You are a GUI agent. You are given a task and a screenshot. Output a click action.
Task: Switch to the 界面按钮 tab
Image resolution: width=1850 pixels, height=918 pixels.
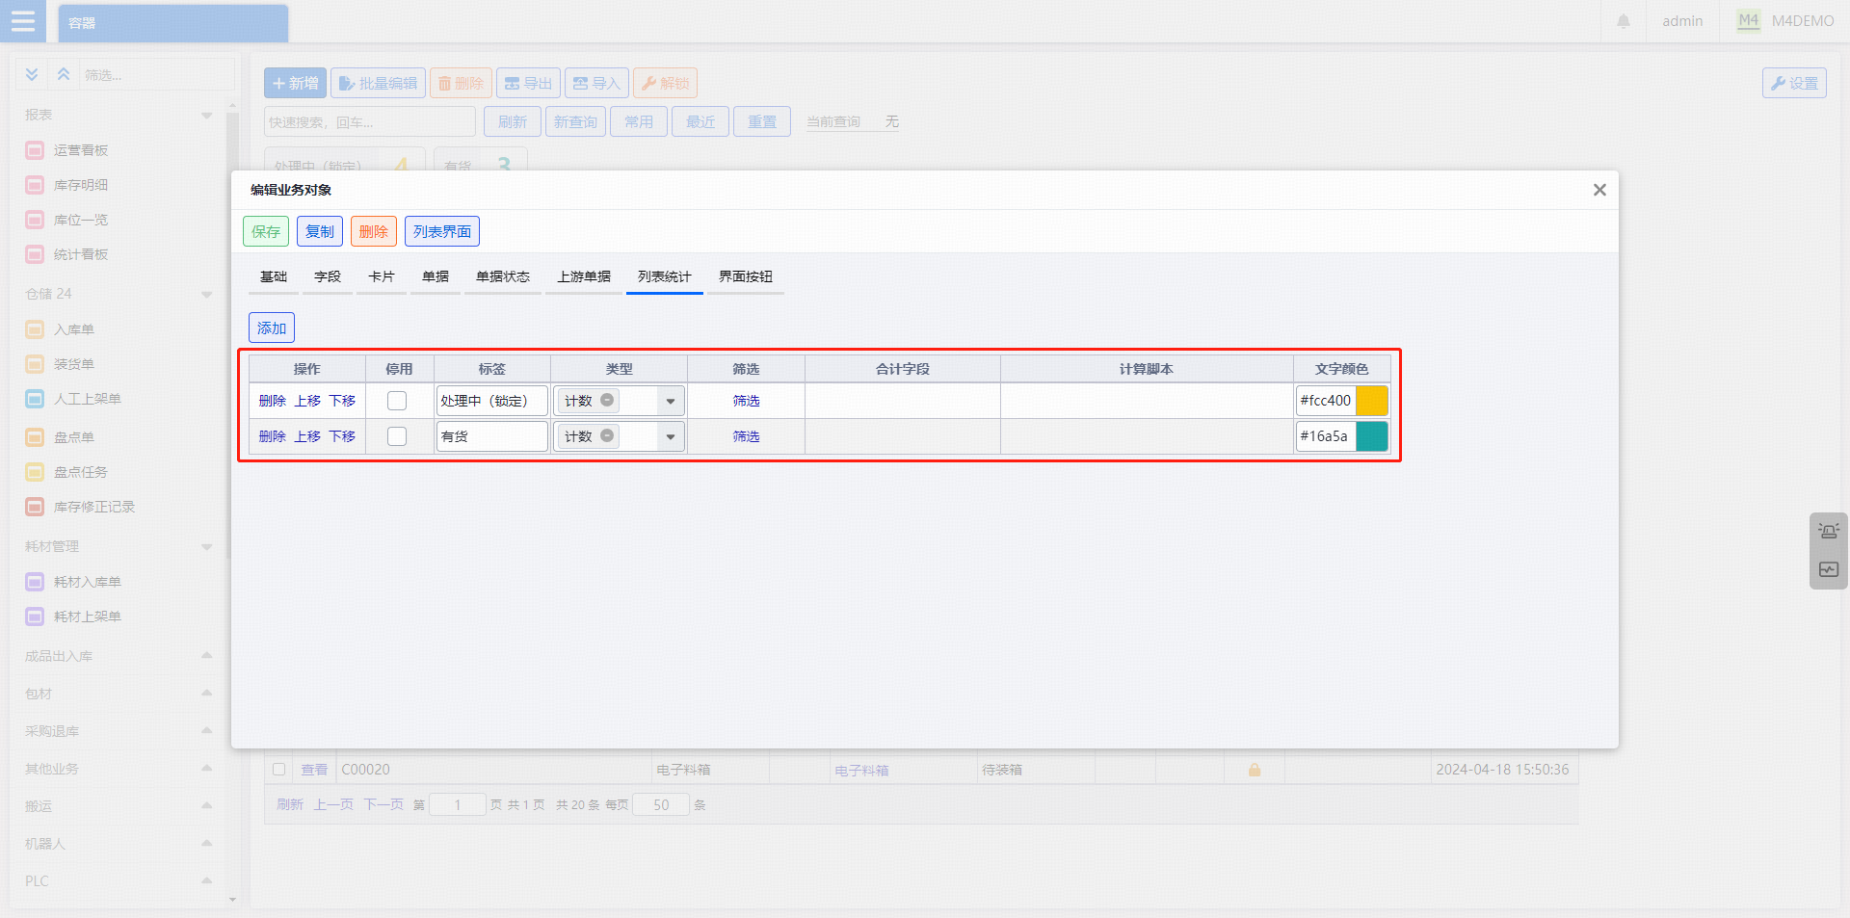(746, 276)
